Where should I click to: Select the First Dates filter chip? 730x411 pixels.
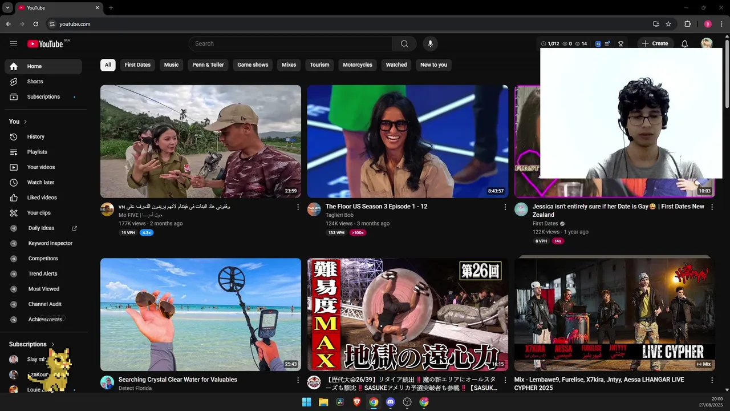pyautogui.click(x=137, y=65)
